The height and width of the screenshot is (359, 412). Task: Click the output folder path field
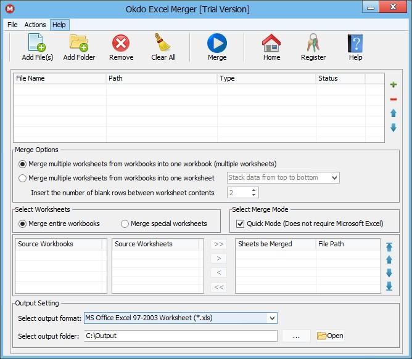pos(181,336)
